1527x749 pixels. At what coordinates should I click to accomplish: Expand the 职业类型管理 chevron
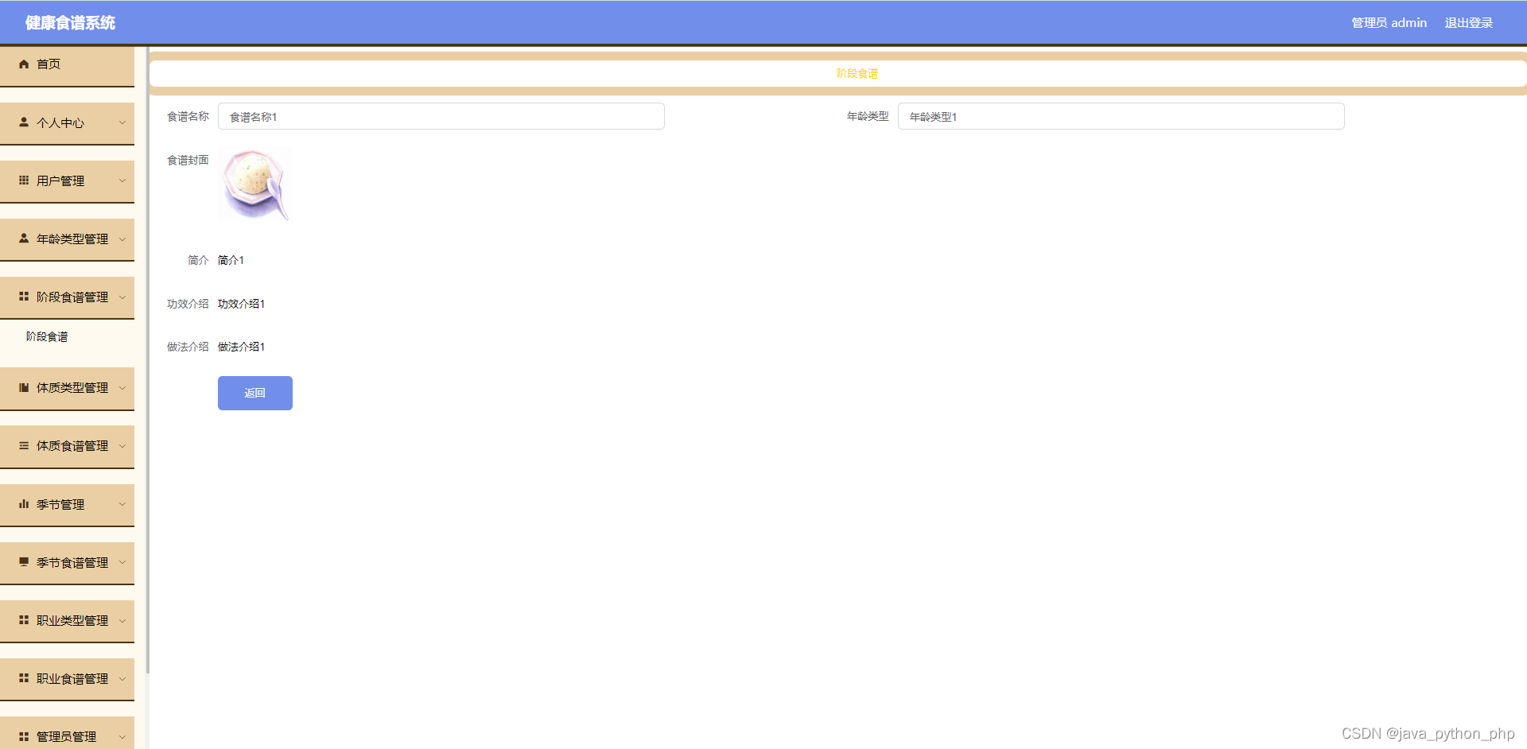(122, 620)
